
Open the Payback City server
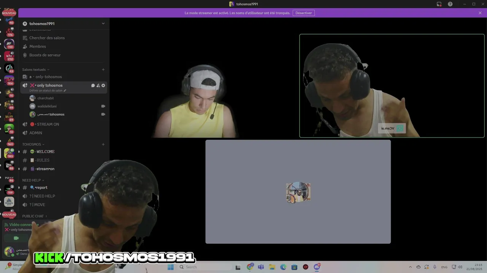(x=9, y=202)
